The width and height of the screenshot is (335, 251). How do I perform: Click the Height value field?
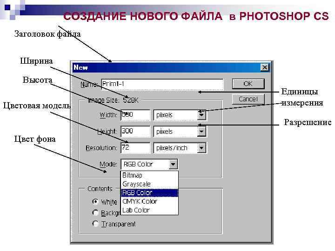tap(135, 131)
